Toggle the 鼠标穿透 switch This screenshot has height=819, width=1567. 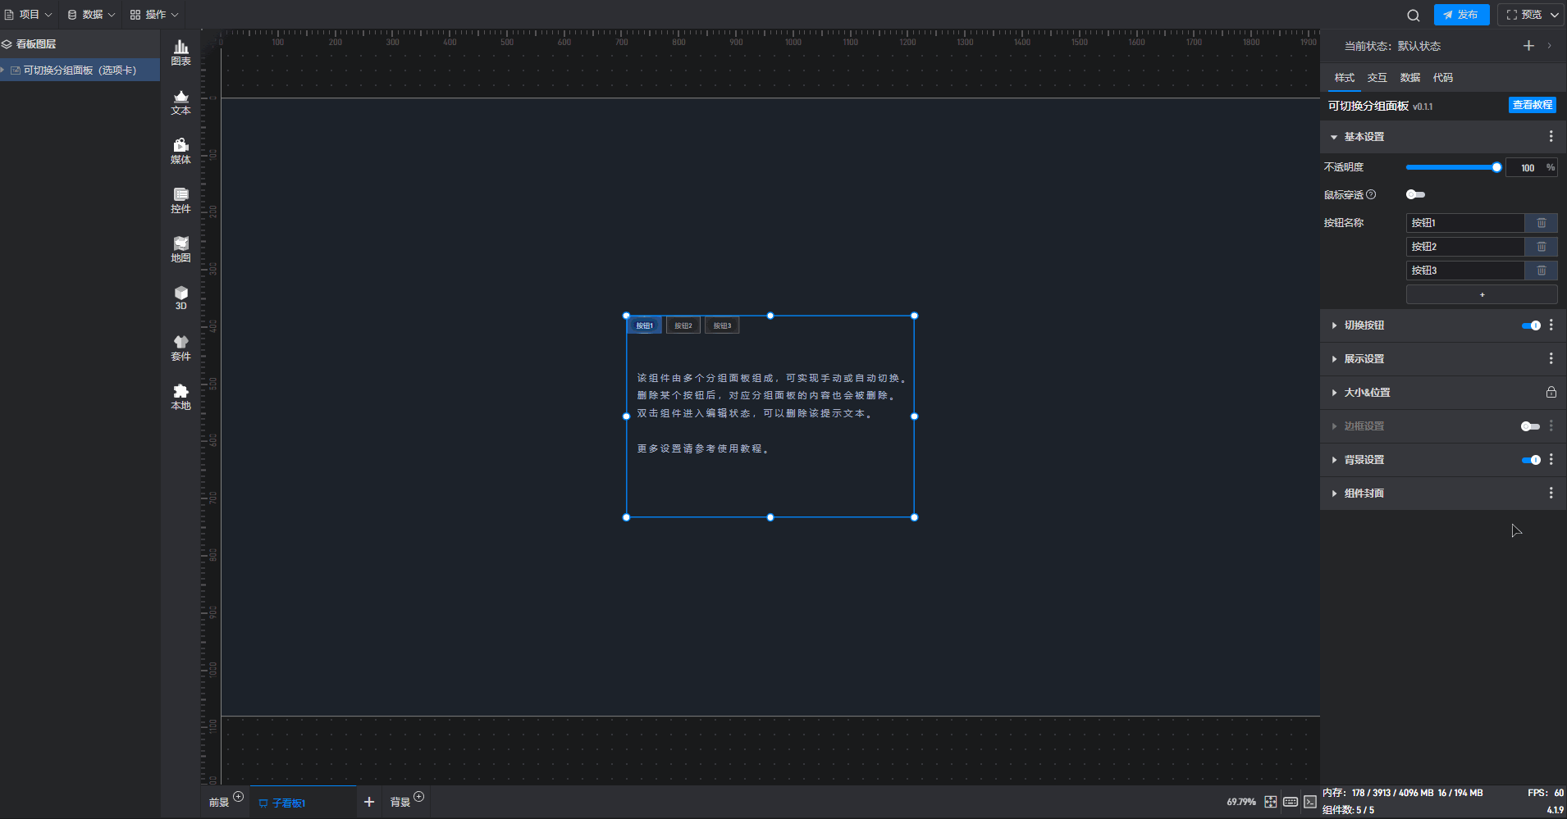click(1415, 195)
